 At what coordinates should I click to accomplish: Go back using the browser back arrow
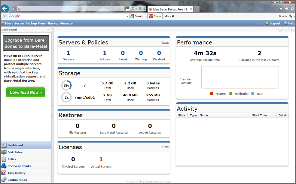tap(5, 9)
